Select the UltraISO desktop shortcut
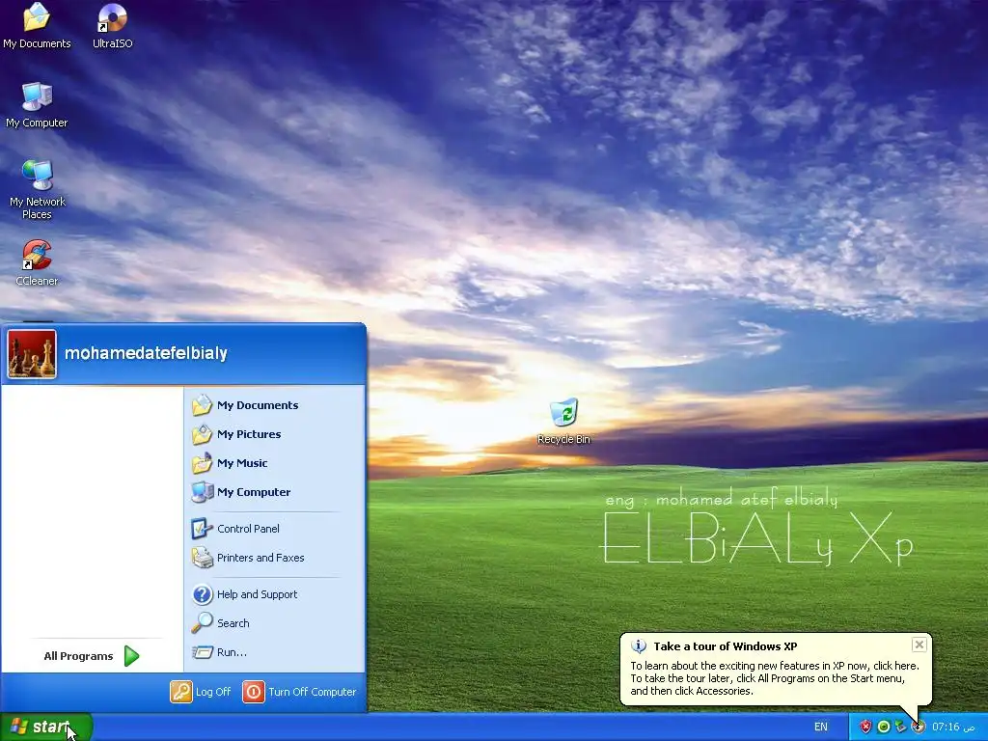 click(112, 25)
